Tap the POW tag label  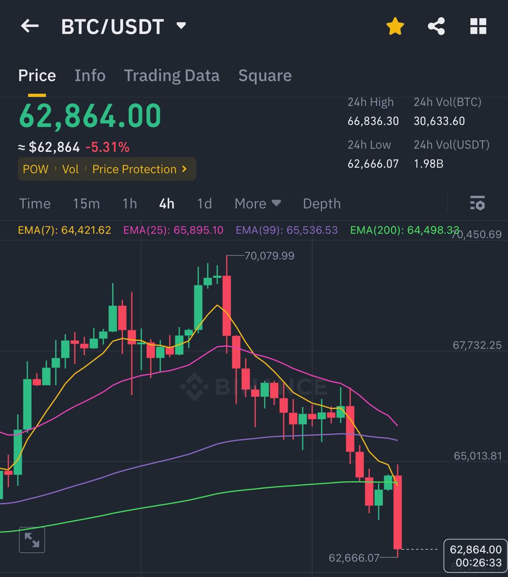(x=35, y=169)
